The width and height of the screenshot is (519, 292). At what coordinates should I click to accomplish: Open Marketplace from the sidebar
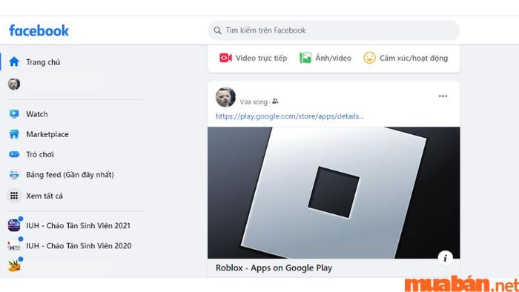tap(47, 134)
